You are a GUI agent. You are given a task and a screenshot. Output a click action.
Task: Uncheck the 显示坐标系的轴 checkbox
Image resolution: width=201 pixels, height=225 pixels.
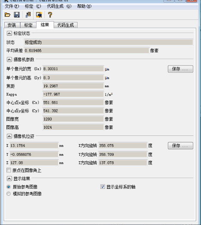point(102,187)
